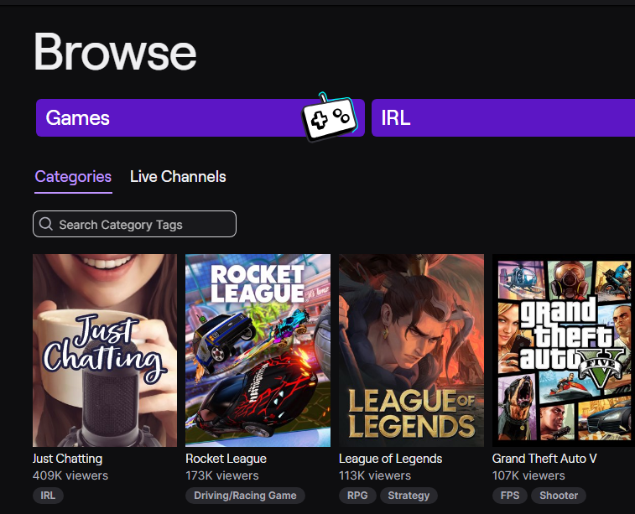Screen dimensions: 635x514
Task: Switch to the Categories tab
Action: pos(73,177)
